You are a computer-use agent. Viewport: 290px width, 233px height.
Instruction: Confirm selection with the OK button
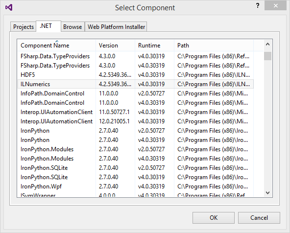pos(214,218)
